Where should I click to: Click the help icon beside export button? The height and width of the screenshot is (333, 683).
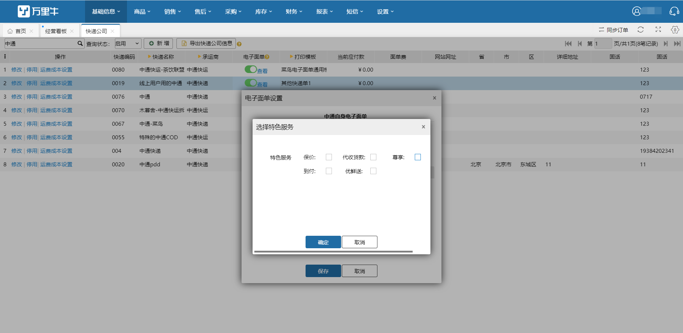pos(239,44)
